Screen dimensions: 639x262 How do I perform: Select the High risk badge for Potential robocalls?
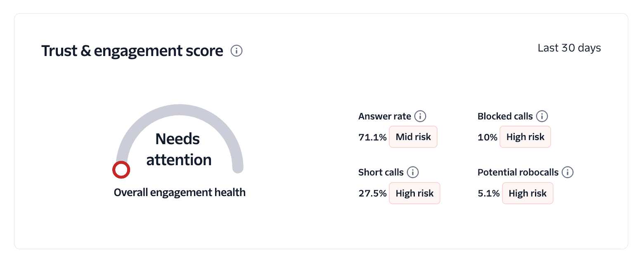click(528, 193)
